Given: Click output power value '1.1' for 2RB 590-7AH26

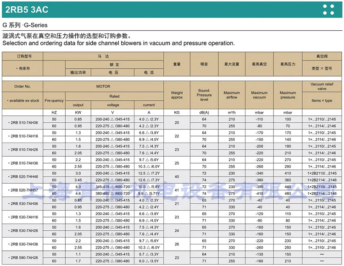Looking at the screenshot, I should pyautogui.click(x=78, y=254).
